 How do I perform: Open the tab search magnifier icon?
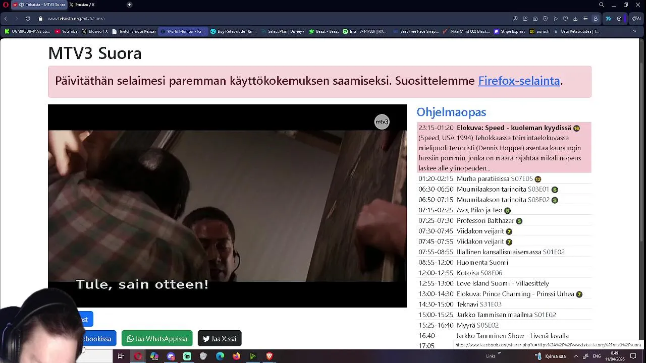602,5
